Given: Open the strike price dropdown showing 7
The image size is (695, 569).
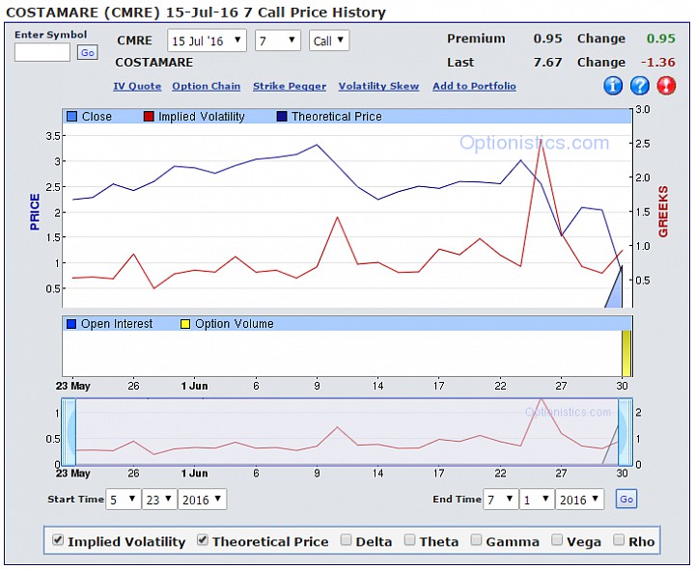Looking at the screenshot, I should (278, 41).
